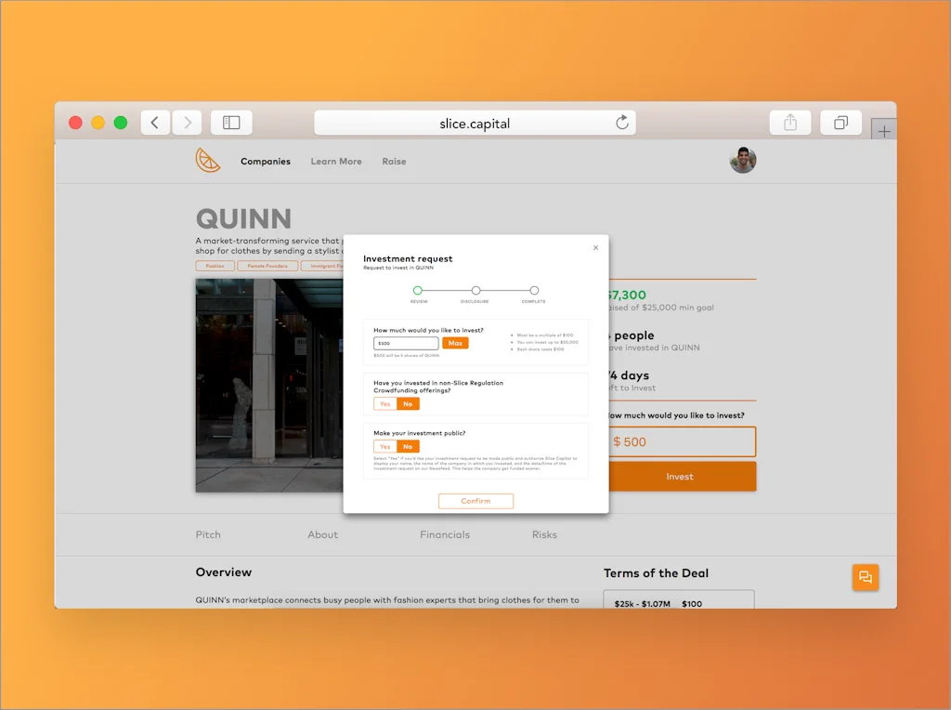Reload the slice.capital page

coord(622,122)
